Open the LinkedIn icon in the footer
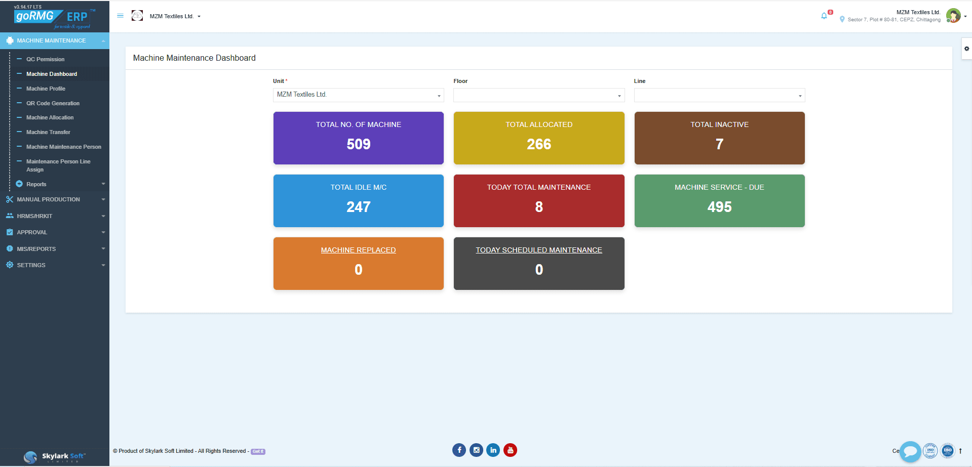 [493, 450]
